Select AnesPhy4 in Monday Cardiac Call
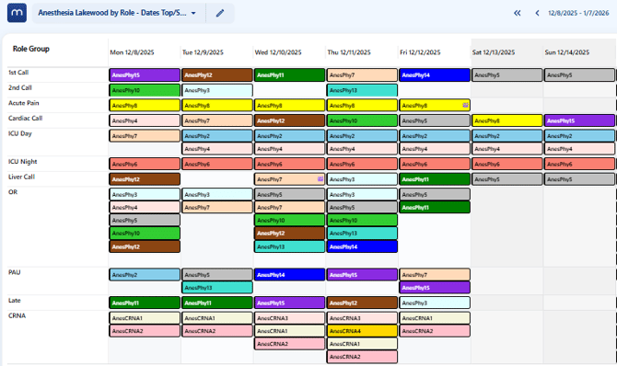The height and width of the screenshot is (366, 617). (x=145, y=120)
